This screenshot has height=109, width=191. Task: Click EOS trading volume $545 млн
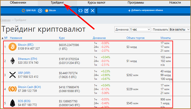[132, 103]
